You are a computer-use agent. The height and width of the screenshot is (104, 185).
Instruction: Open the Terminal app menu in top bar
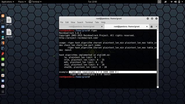pyautogui.click(x=35, y=2)
